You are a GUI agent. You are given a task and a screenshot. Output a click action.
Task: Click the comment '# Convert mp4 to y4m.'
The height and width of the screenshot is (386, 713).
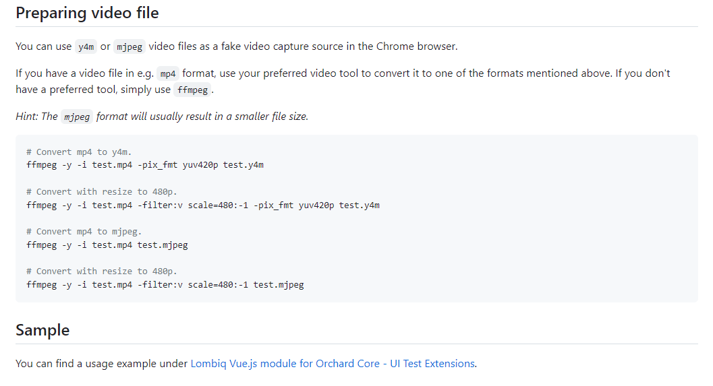click(79, 152)
